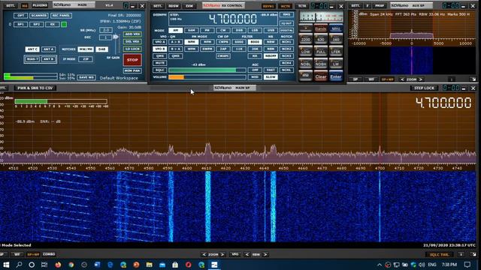Adjust the green squelch level bar
This screenshot has width=481, height=270.
click(207, 70)
